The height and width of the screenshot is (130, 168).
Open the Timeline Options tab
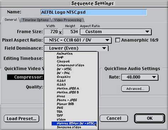click(35, 20)
